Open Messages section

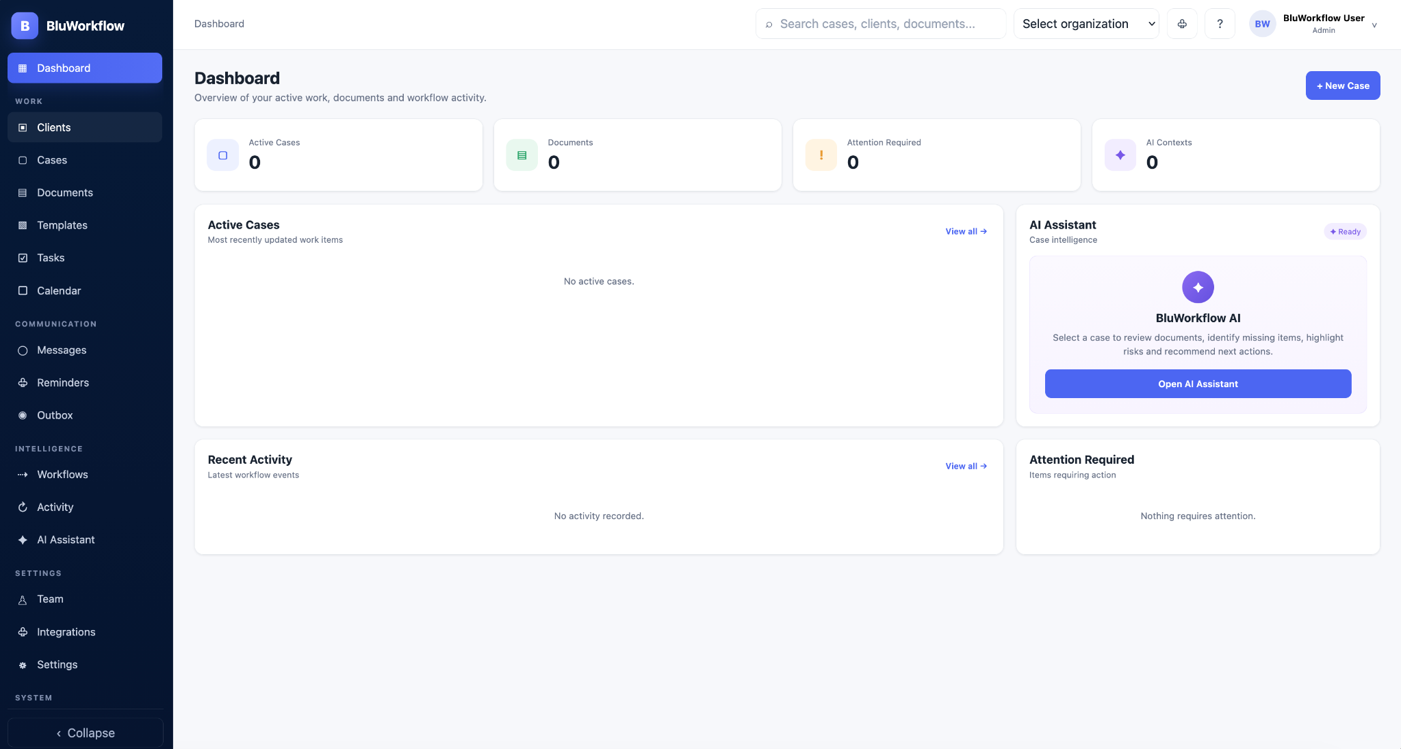click(x=85, y=350)
